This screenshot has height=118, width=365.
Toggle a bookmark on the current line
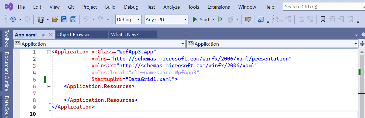pos(323,19)
